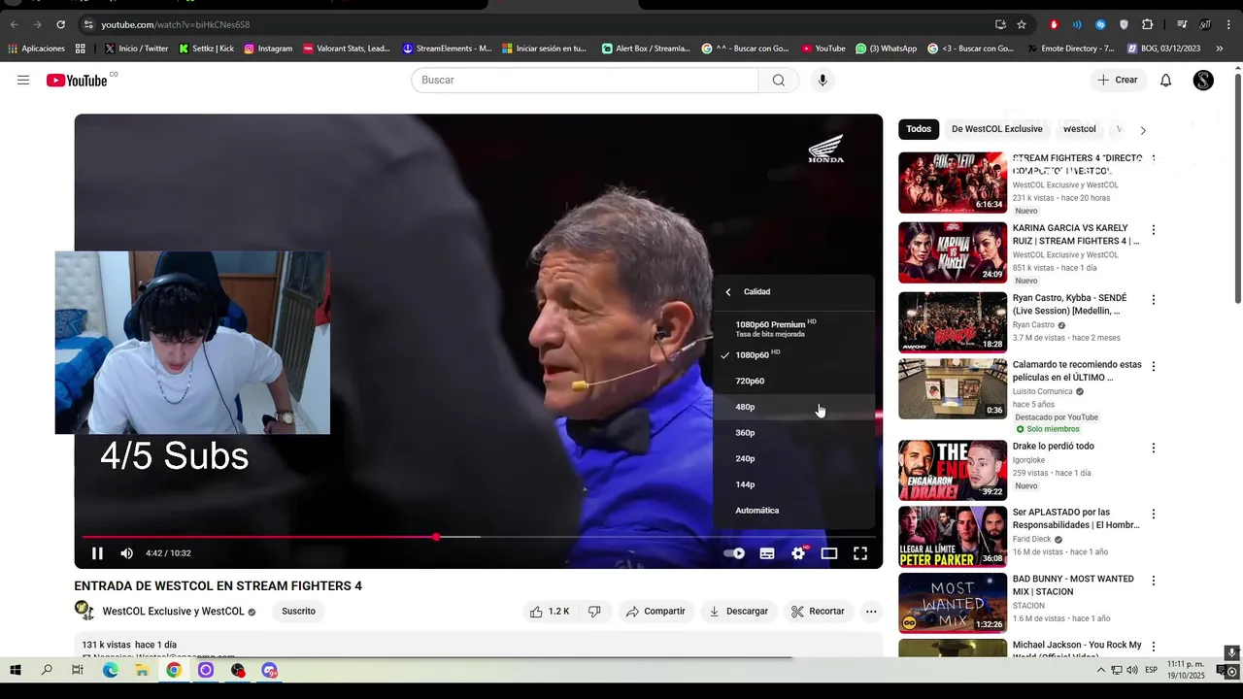Open the player settings gear
Image resolution: width=1243 pixels, height=699 pixels.
coord(798,553)
